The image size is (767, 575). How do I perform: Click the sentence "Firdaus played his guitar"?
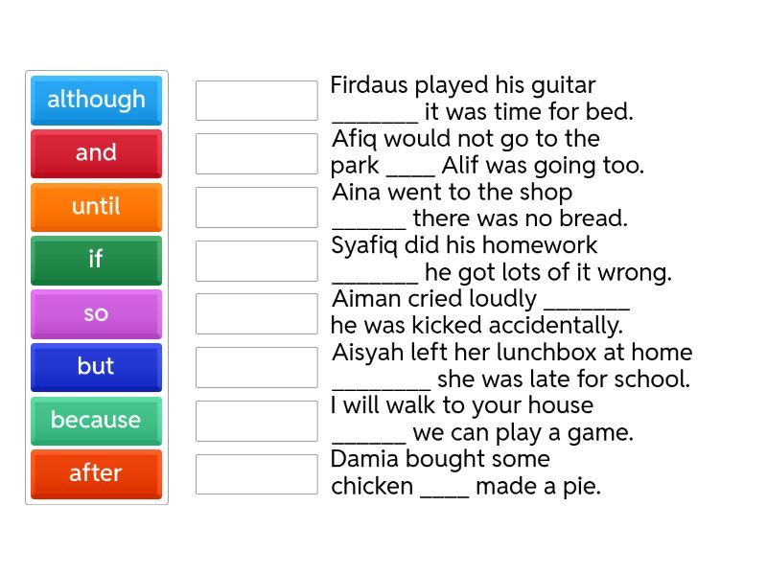481,99
